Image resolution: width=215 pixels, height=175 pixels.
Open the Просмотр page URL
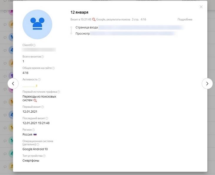point(133,34)
